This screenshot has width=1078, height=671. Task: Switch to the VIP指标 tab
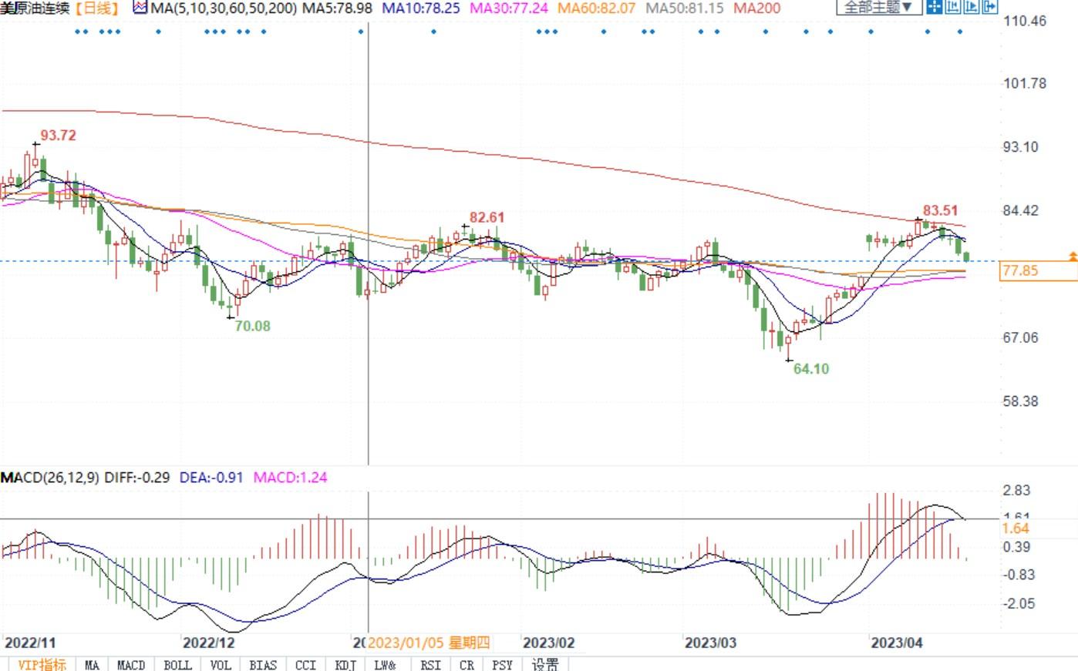tap(41, 664)
